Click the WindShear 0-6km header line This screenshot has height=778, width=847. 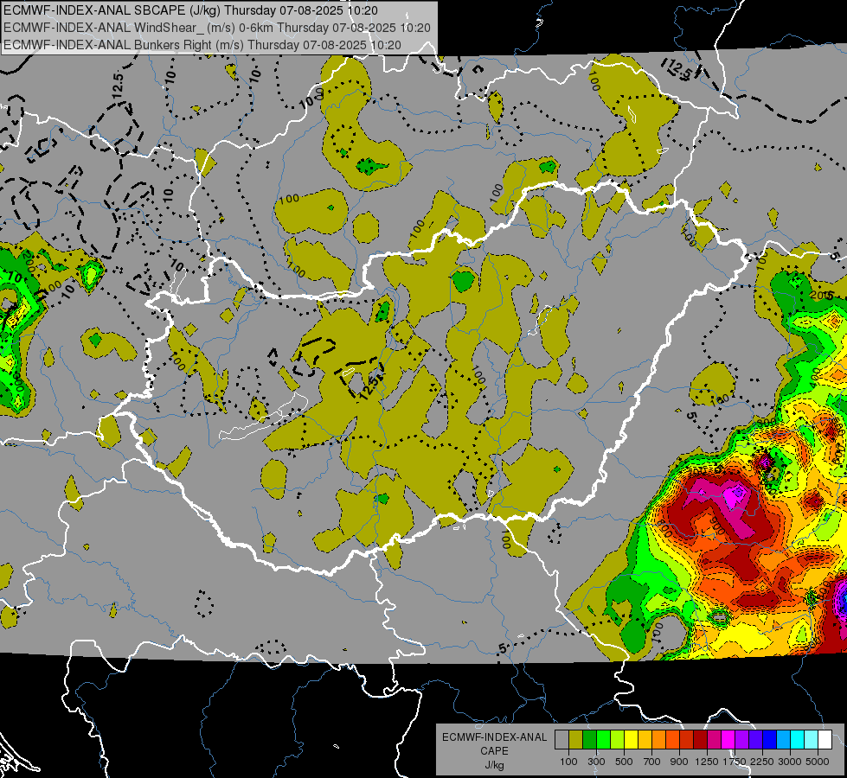(x=217, y=28)
